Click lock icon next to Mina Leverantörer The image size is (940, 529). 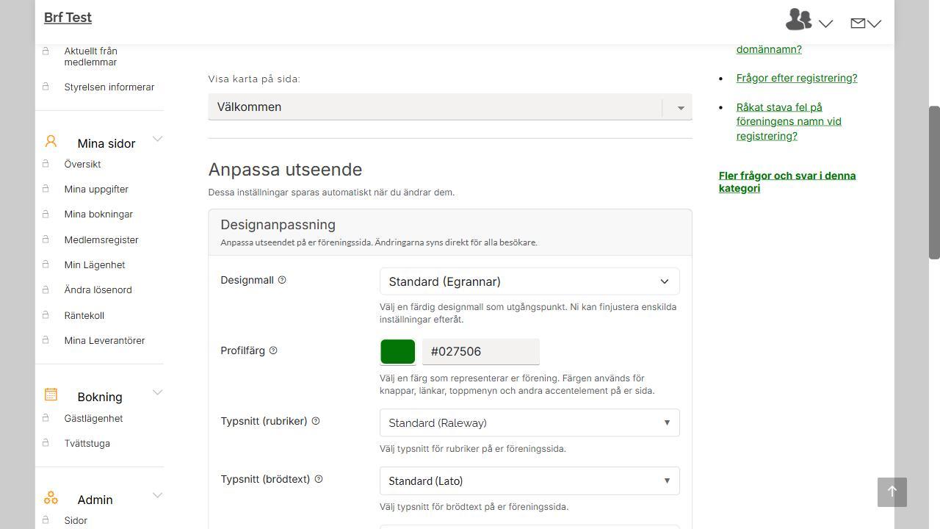46,339
